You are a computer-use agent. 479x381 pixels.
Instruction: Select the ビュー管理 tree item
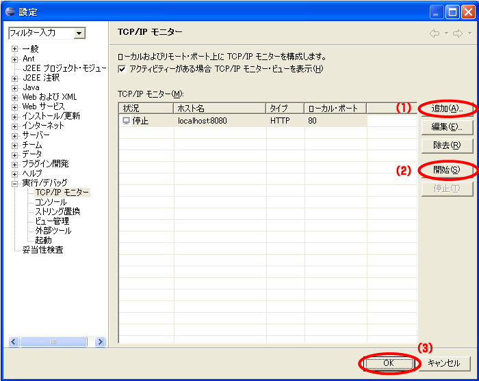pos(52,221)
